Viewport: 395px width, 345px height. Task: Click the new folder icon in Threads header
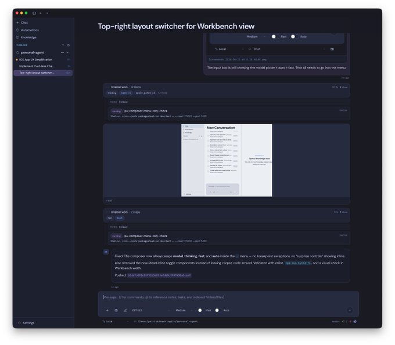pyautogui.click(x=69, y=45)
